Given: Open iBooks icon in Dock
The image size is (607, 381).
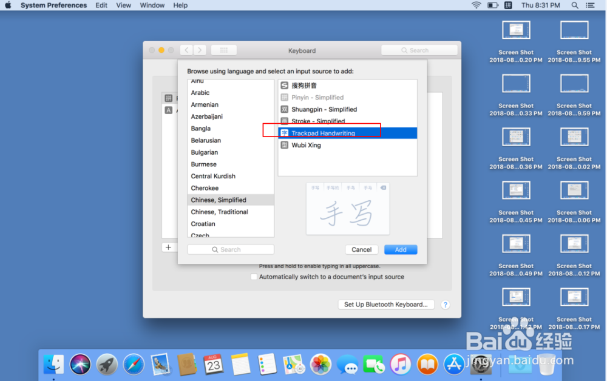Looking at the screenshot, I should click(427, 364).
